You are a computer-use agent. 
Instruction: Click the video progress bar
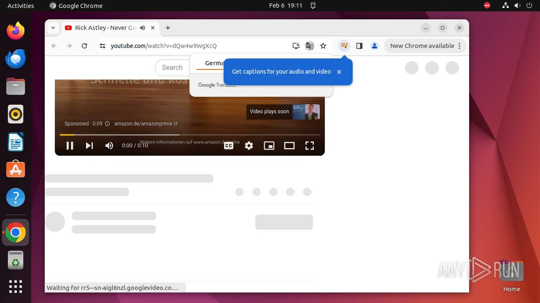190,135
